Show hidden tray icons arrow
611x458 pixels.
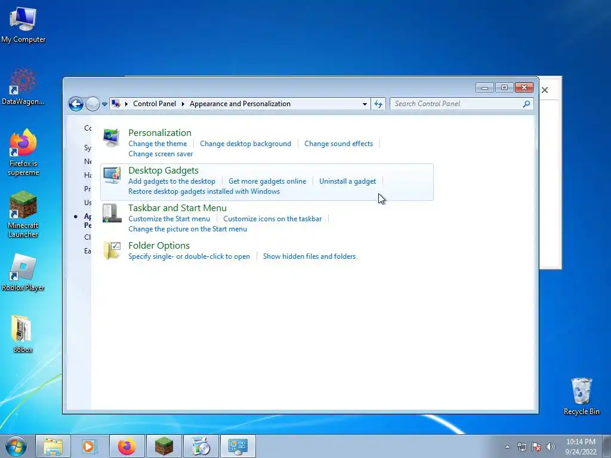point(507,447)
